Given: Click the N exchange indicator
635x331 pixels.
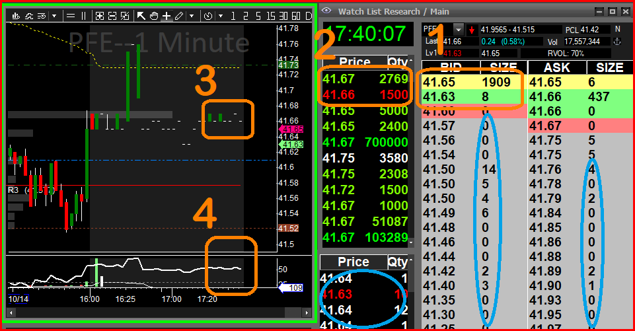Looking at the screenshot, I should point(617,29).
